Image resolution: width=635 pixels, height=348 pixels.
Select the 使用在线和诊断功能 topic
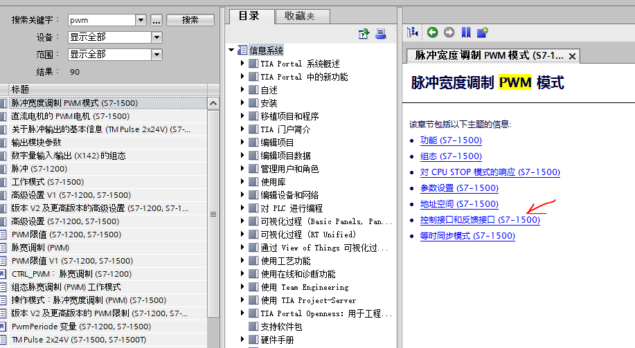pyautogui.click(x=298, y=274)
